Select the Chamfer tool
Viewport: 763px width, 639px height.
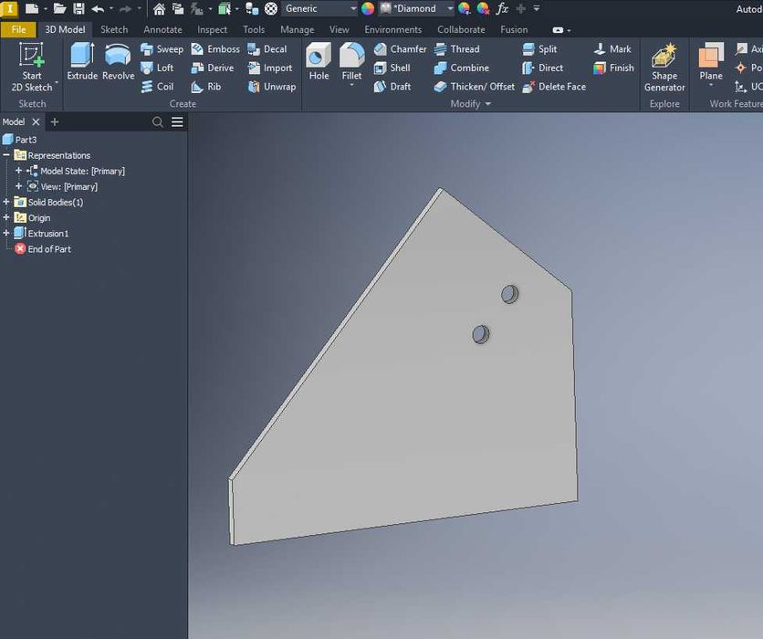tap(401, 49)
